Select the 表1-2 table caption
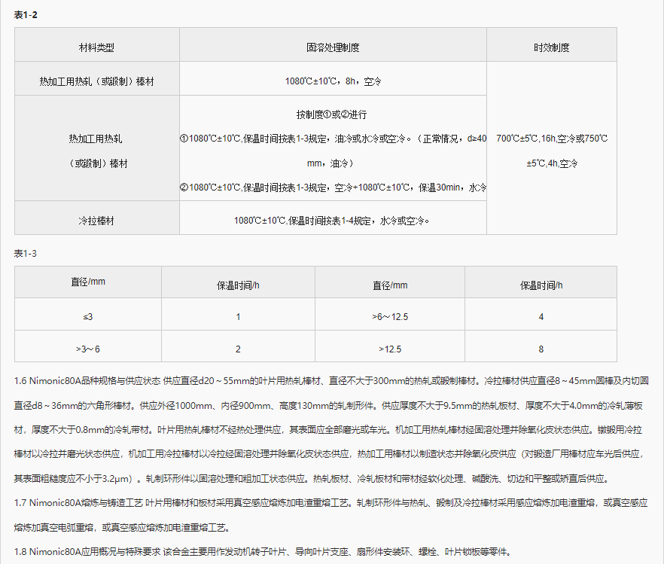Image resolution: width=664 pixels, height=564 pixels. click(24, 14)
